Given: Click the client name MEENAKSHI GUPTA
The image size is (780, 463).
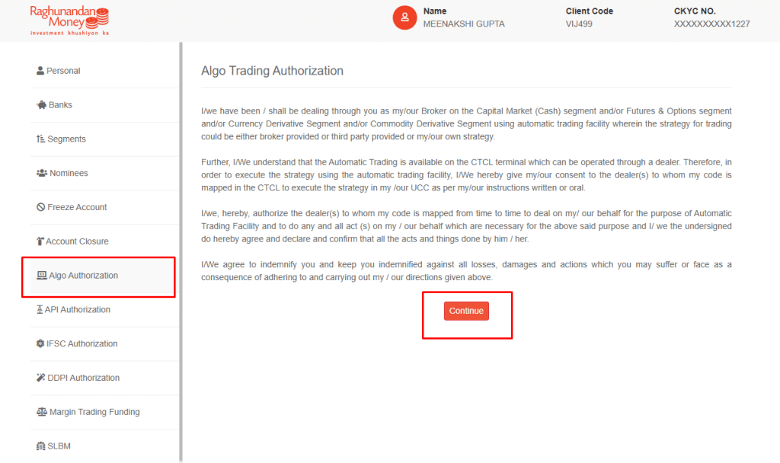Looking at the screenshot, I should tap(464, 24).
